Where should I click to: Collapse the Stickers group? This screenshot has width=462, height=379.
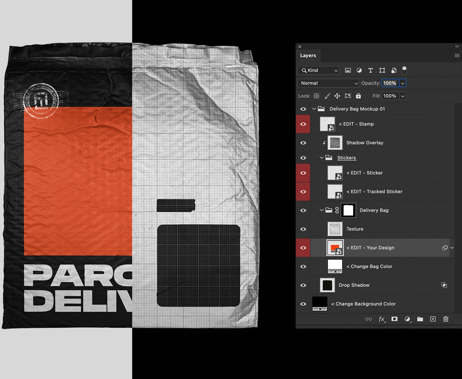321,157
